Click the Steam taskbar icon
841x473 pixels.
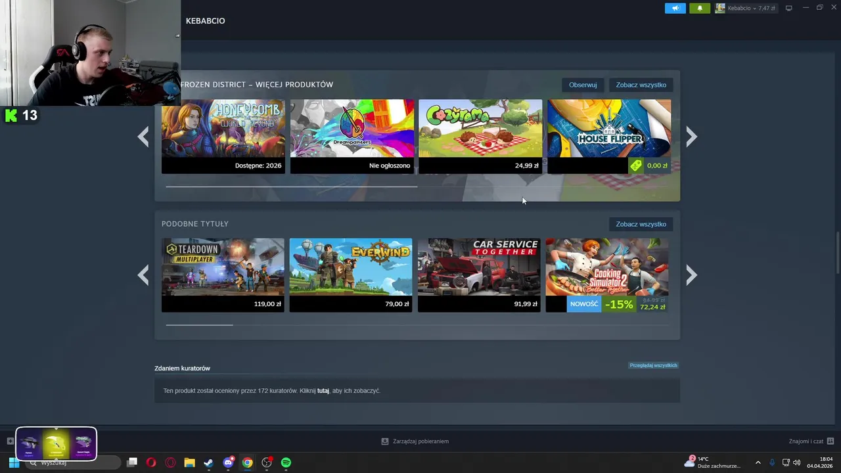pos(208,462)
